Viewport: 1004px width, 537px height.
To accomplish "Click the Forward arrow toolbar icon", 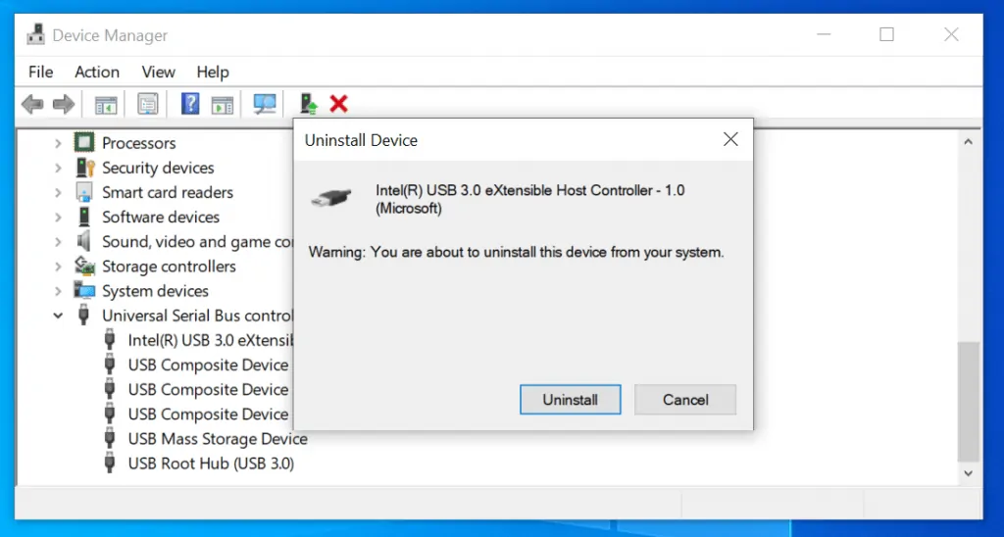I will point(64,104).
